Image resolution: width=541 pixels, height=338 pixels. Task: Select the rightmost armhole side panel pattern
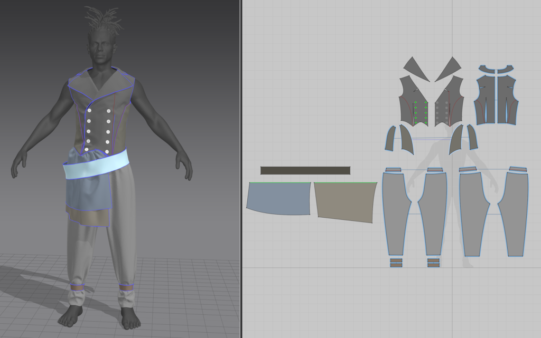[x=472, y=137]
